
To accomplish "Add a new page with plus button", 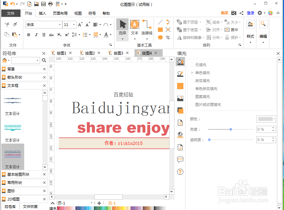I will (99, 203).
